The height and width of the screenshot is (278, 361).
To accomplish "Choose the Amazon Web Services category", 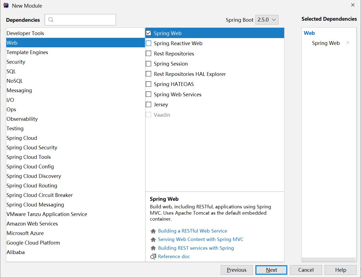I will [x=75, y=224].
